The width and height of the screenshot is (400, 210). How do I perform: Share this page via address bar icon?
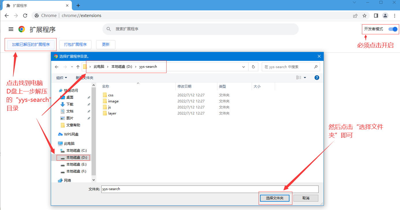(x=355, y=16)
